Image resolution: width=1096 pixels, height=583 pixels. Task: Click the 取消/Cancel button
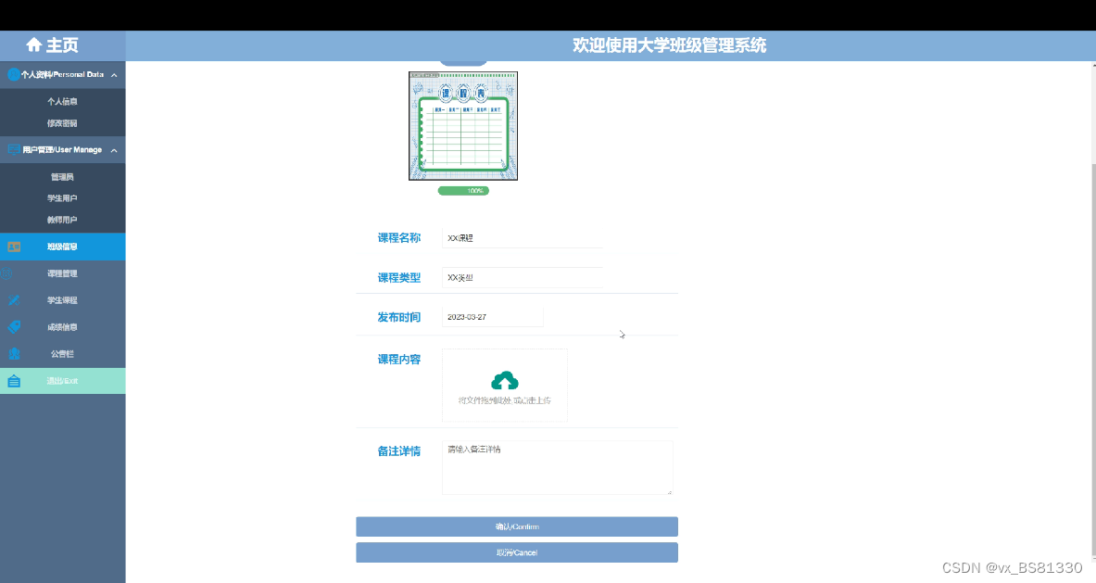tap(517, 552)
